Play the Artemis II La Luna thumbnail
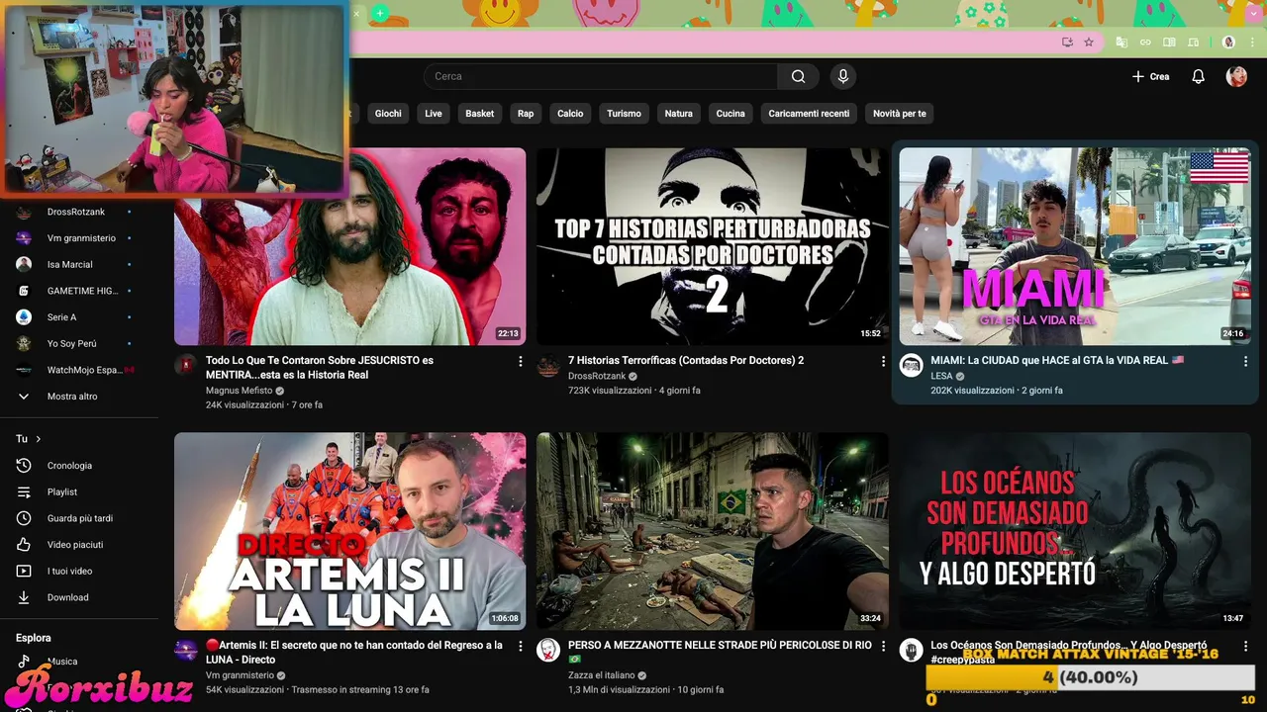The width and height of the screenshot is (1267, 712). click(349, 531)
